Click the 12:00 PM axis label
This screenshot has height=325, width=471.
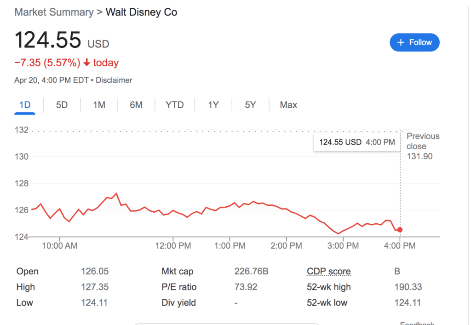[173, 246]
